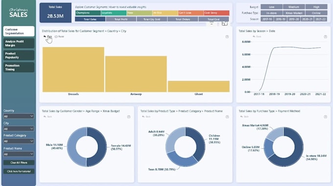Select the 2017-18 season filter
The height and width of the screenshot is (186, 333).
tap(267, 19)
